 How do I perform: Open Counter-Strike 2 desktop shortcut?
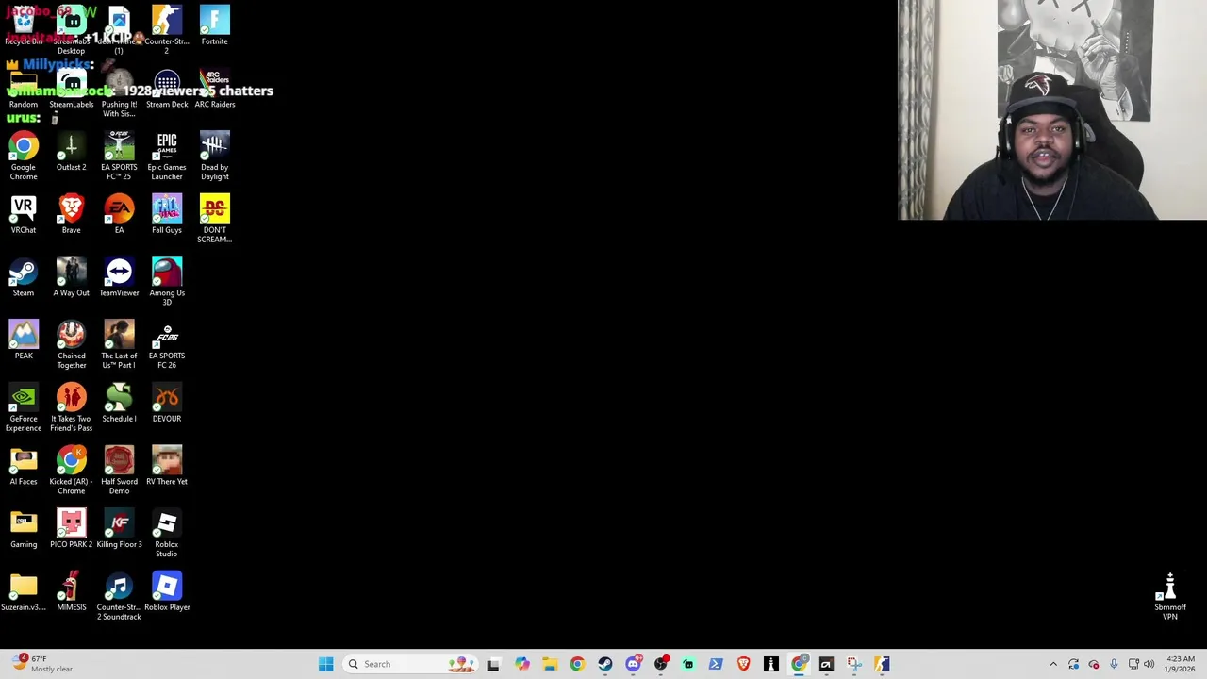(167, 28)
